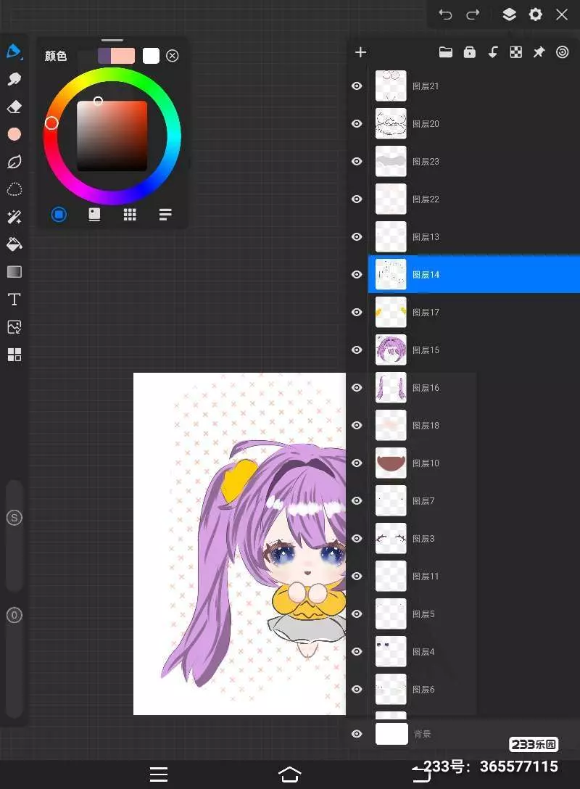This screenshot has height=789, width=580.
Task: Pin the layers panel
Action: [x=539, y=52]
